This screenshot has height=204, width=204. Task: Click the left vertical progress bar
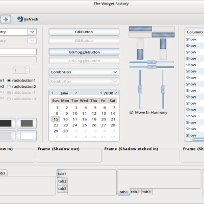(x=140, y=49)
